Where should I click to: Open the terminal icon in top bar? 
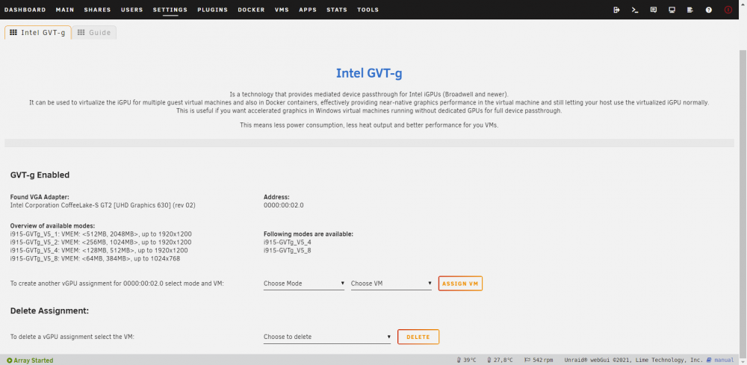pos(635,10)
